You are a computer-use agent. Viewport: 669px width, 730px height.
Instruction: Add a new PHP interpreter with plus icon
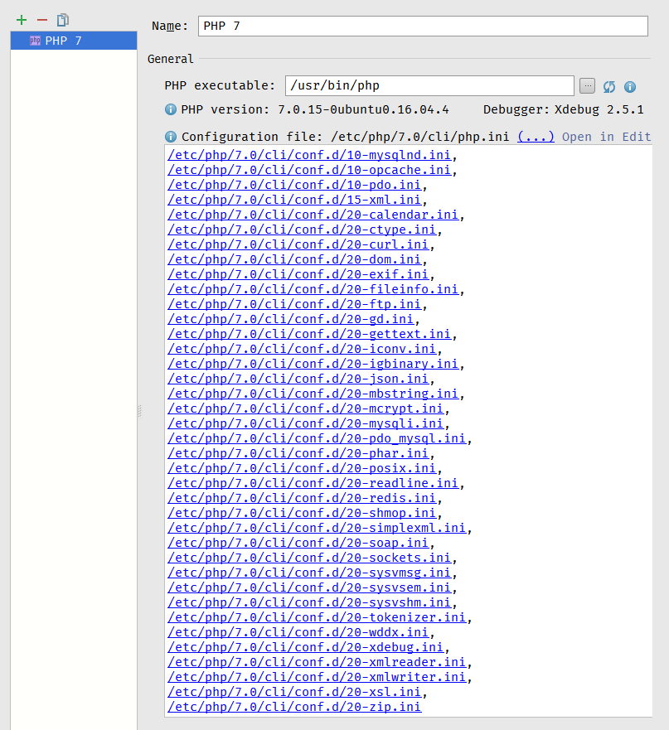coord(22,20)
